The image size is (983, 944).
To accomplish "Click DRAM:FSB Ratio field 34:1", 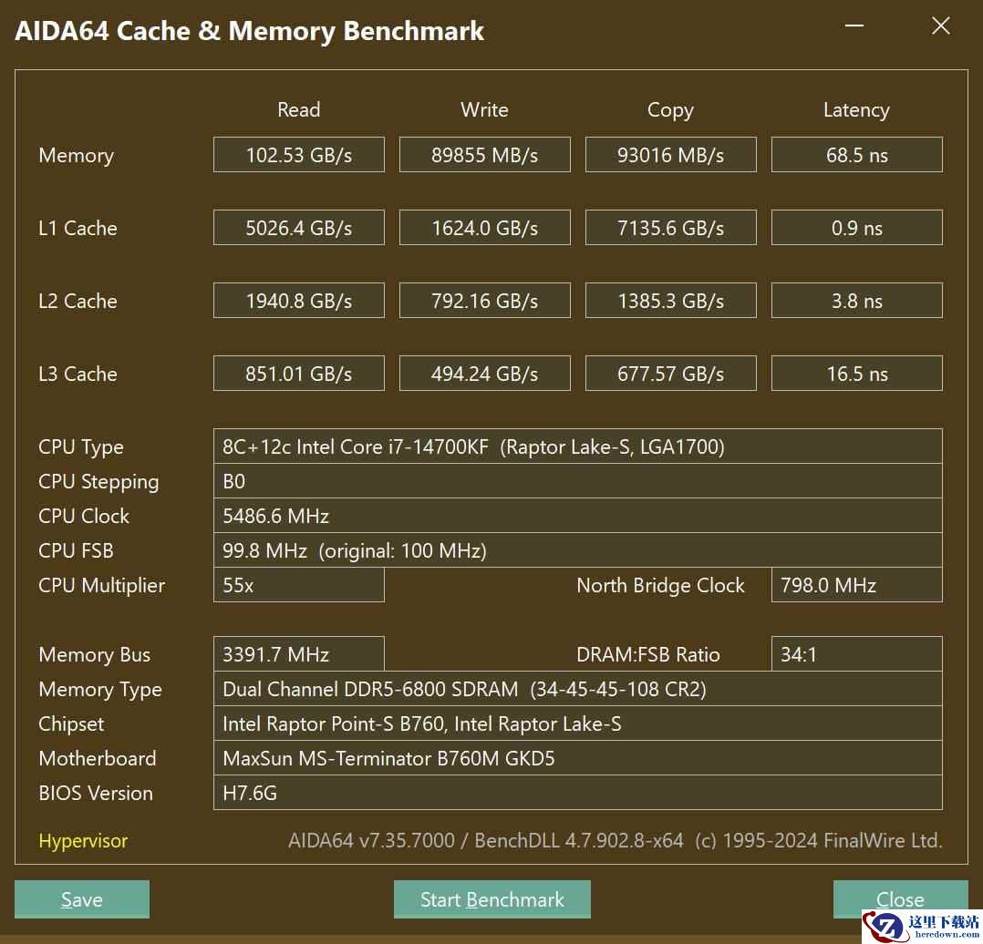I will [x=856, y=654].
